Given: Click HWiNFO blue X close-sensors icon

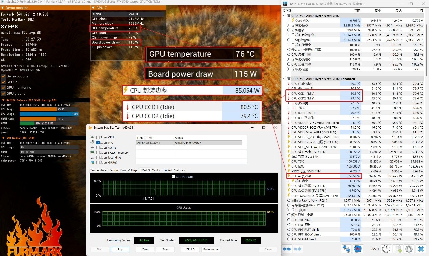Looking at the screenshot, I should point(421,249).
